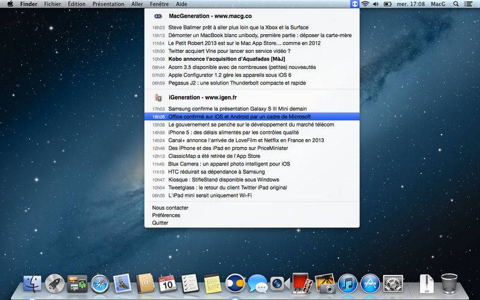The width and height of the screenshot is (480, 300).
Task: Open the ZIP file in Dock
Action: click(427, 284)
